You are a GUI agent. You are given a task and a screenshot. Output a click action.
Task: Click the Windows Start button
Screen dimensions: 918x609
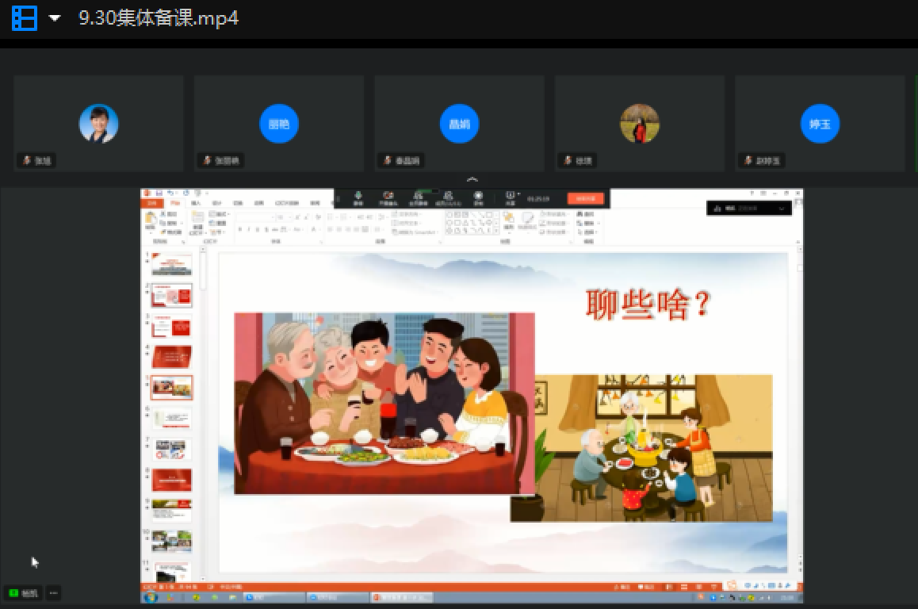point(151,597)
